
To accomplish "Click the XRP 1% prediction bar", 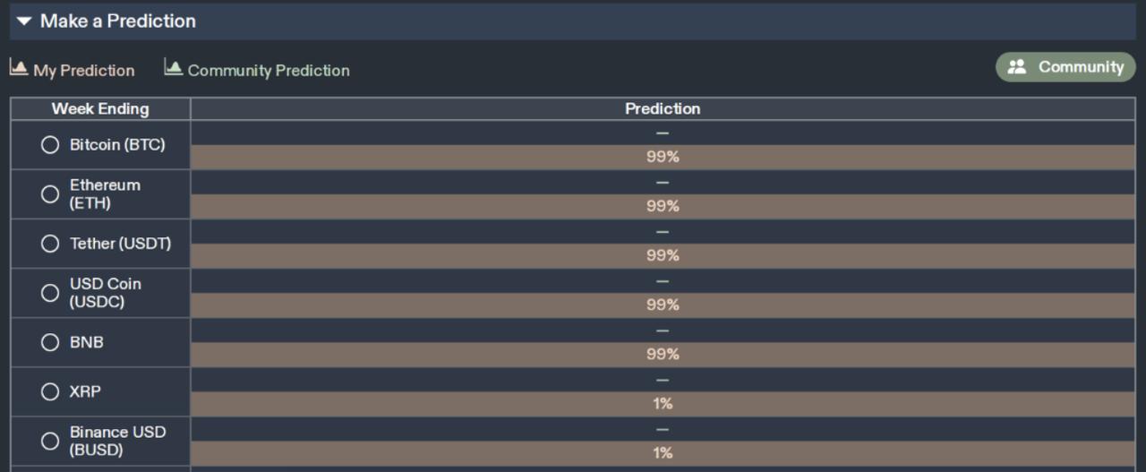I will [x=663, y=404].
